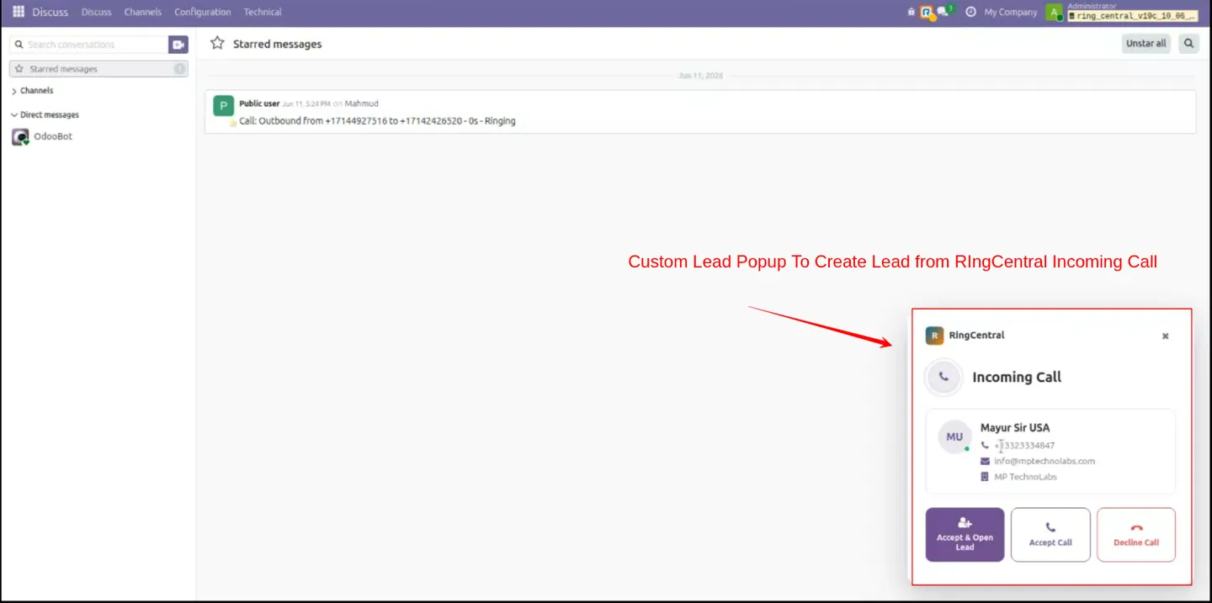Click the message timestamp Jun 11, 5:24 PM
Viewport: 1212px width, 603px height.
[x=306, y=103]
